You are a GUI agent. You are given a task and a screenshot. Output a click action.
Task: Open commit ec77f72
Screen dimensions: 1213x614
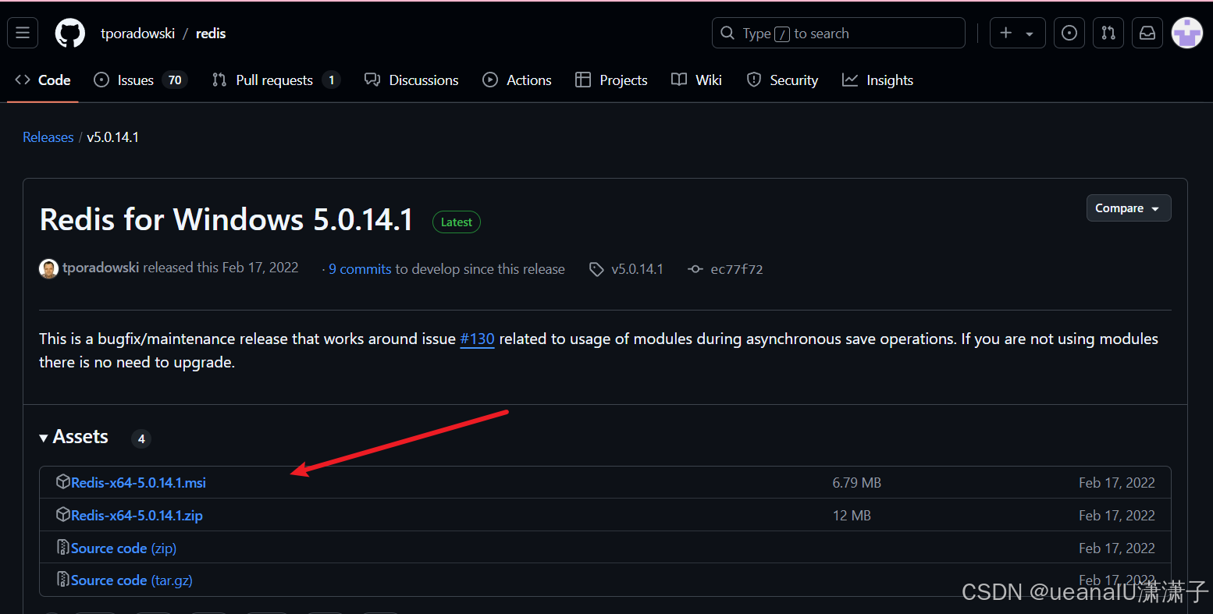point(736,268)
